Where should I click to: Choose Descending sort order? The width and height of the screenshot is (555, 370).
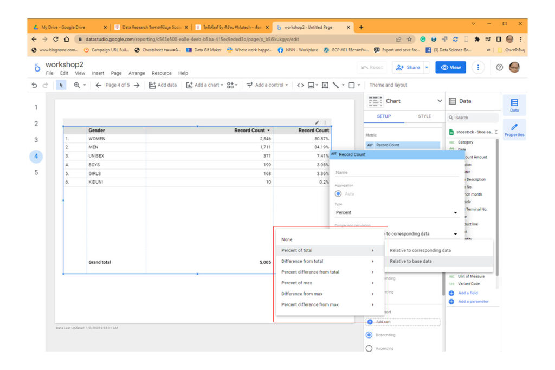369,335
